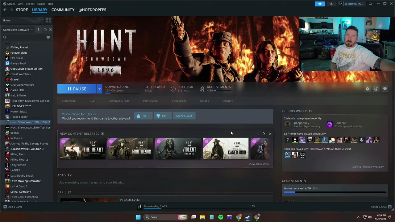395x222 pixels.
Task: Click the achievements trophy icon
Action: pyautogui.click(x=202, y=89)
